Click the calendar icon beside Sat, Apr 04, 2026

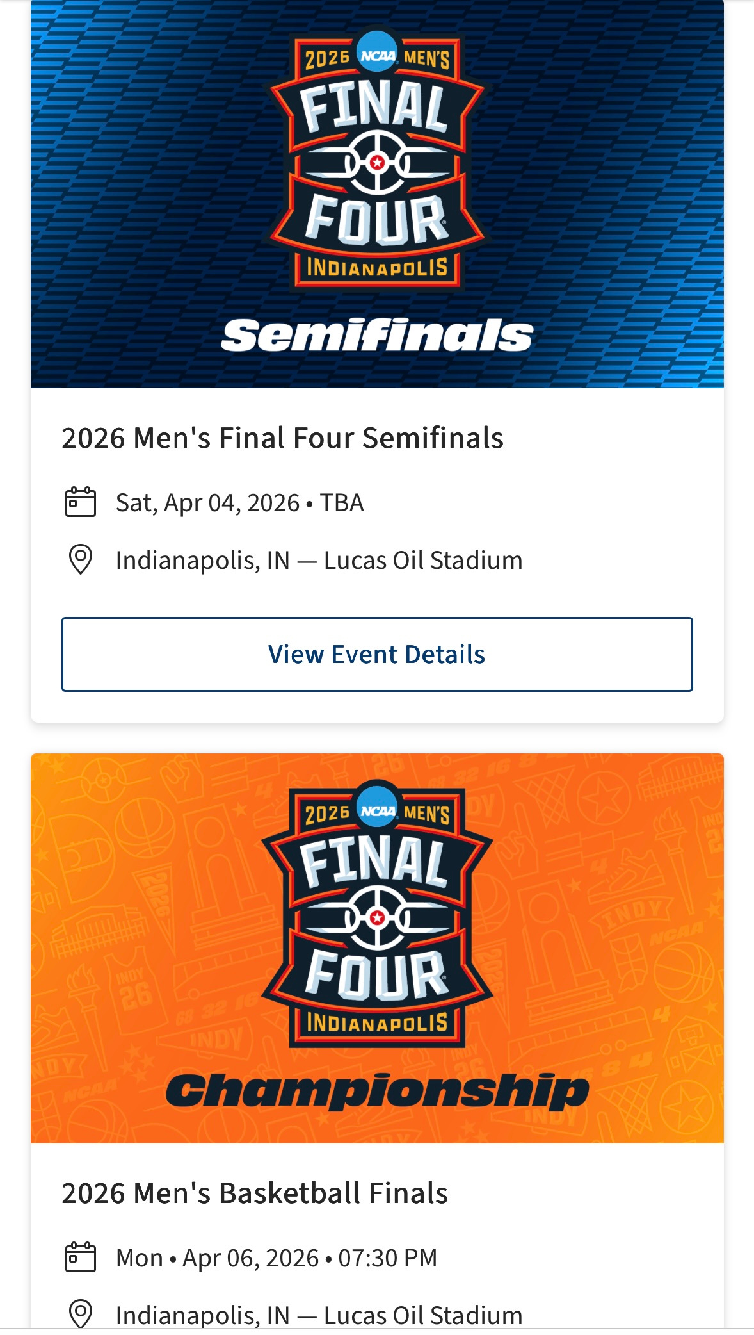(81, 502)
